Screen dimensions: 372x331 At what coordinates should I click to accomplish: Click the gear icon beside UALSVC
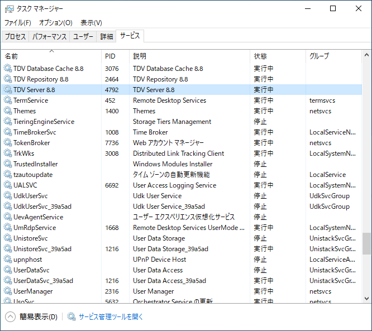(x=8, y=185)
